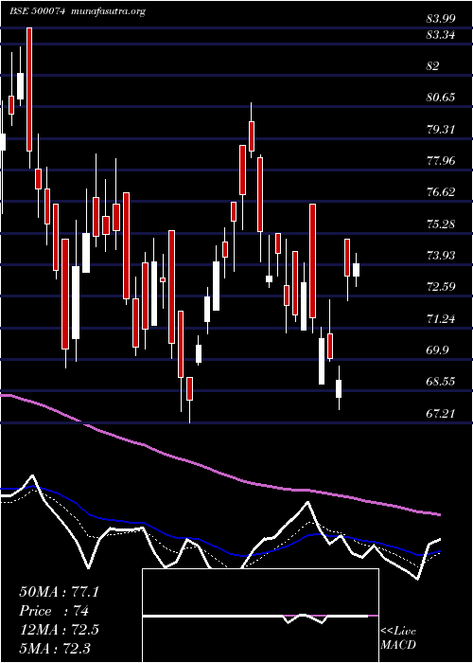Click the BSE 500074 ticker label

pyautogui.click(x=37, y=11)
